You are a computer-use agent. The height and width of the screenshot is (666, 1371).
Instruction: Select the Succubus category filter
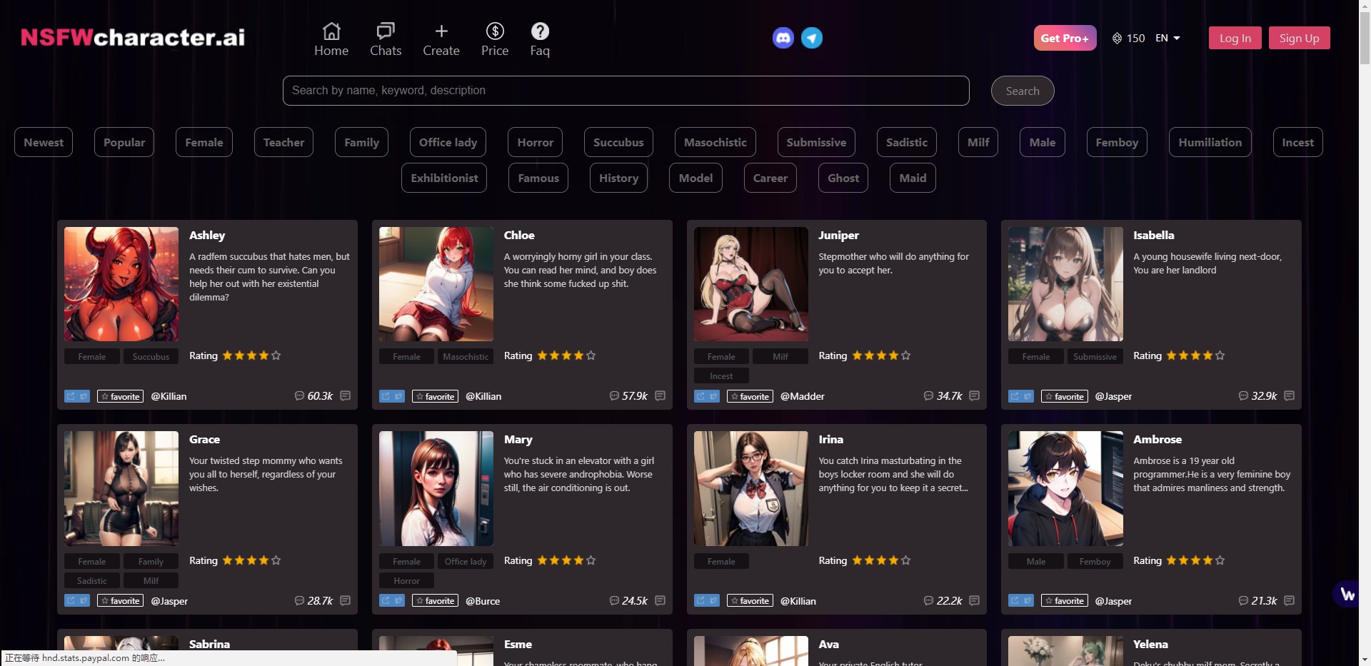point(618,142)
